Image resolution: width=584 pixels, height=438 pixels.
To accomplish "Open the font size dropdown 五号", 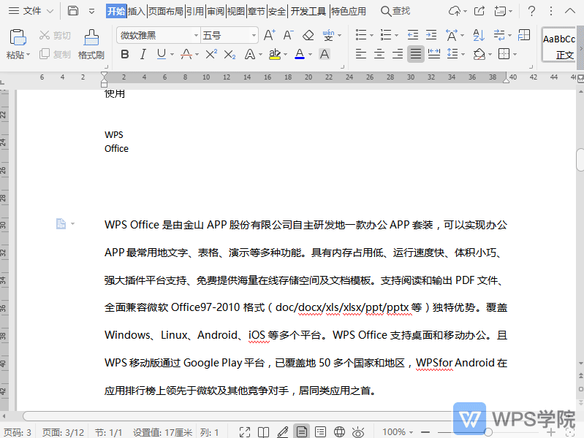I will [x=254, y=35].
